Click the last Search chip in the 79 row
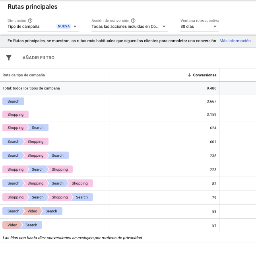This screenshot has width=256, height=253. [x=82, y=197]
